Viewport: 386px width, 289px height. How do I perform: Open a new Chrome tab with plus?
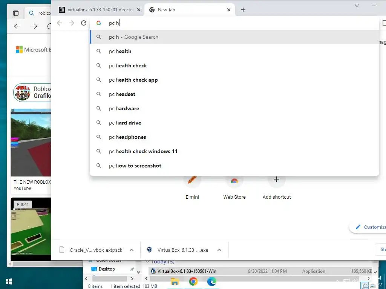(243, 10)
